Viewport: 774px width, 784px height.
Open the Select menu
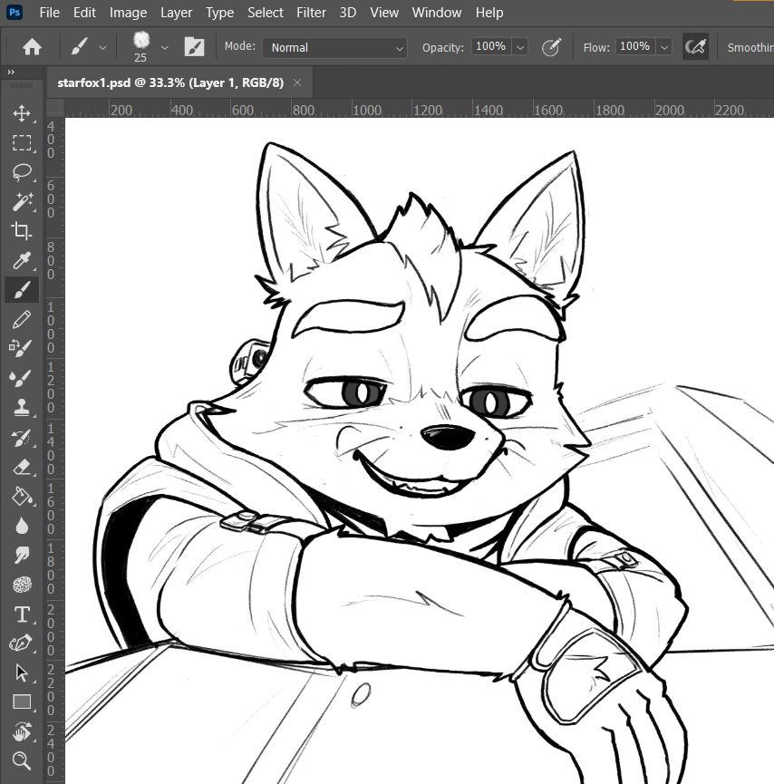pyautogui.click(x=265, y=13)
